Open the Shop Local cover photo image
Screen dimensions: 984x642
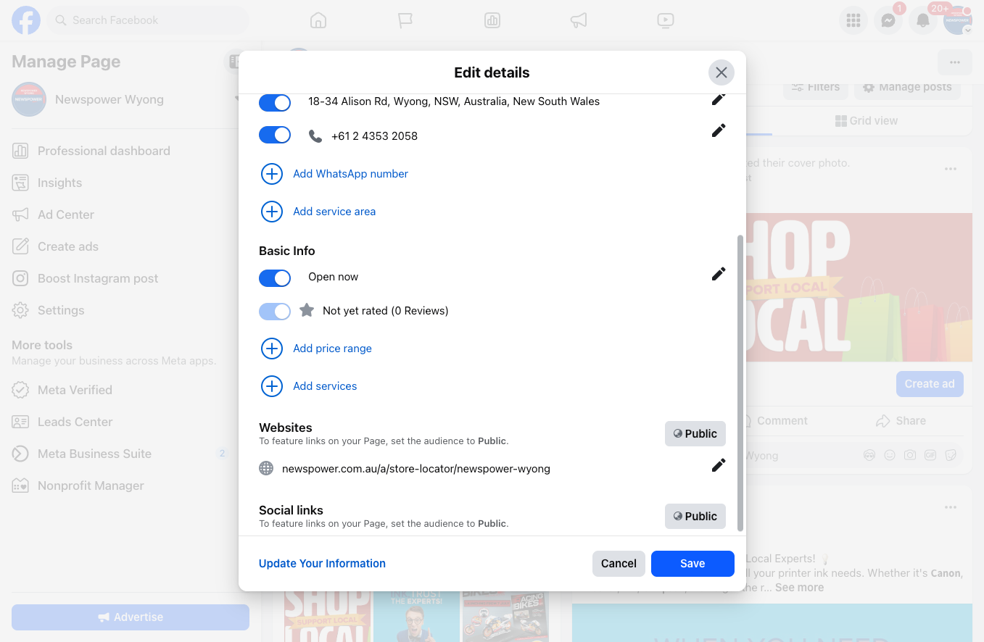[x=859, y=288]
